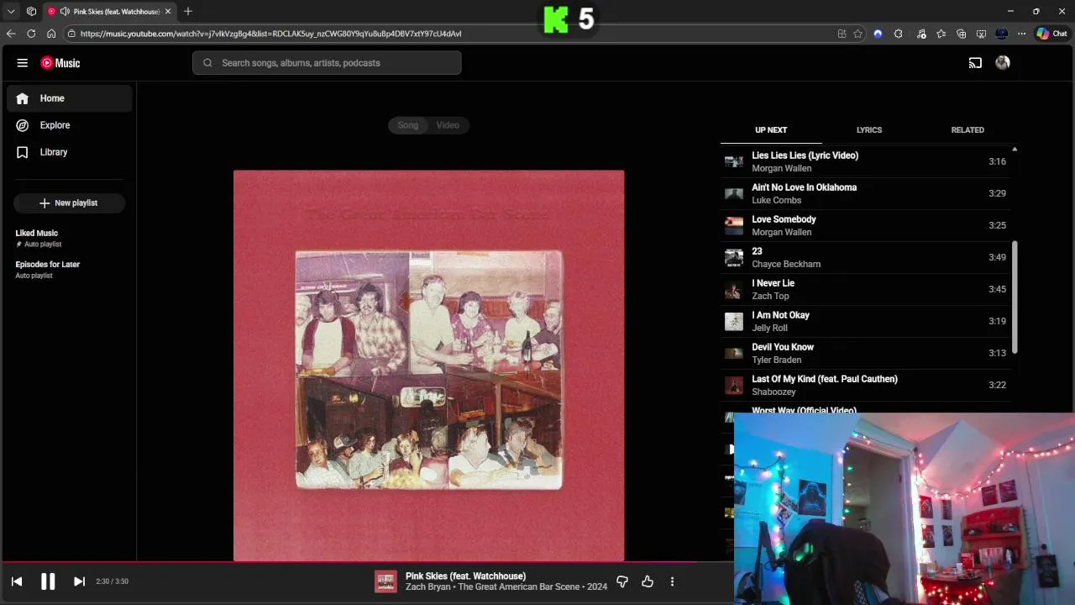Open browser settings and more menu
1075x605 pixels.
1021,34
